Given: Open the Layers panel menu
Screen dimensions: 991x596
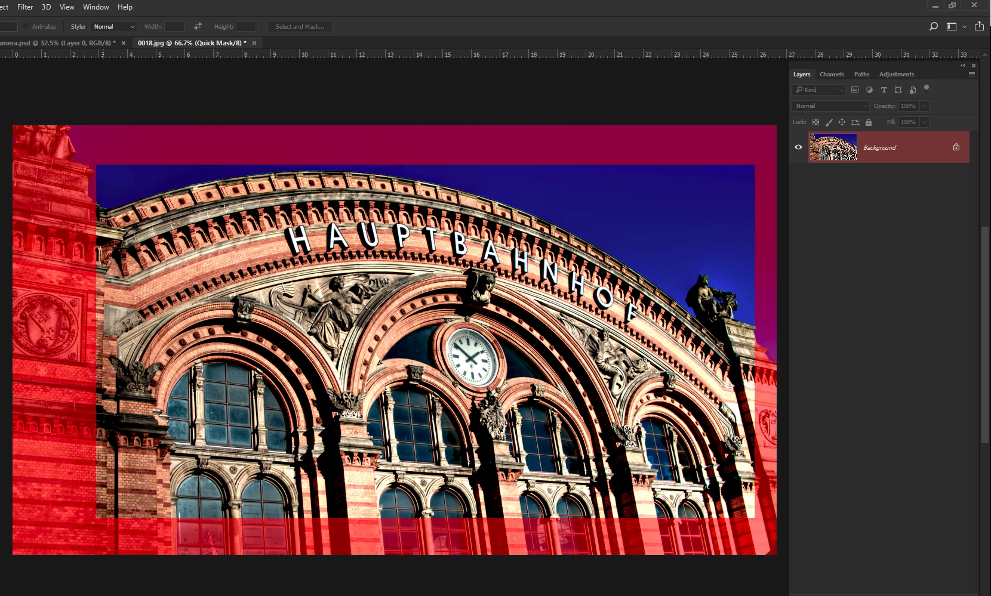Looking at the screenshot, I should 972,75.
